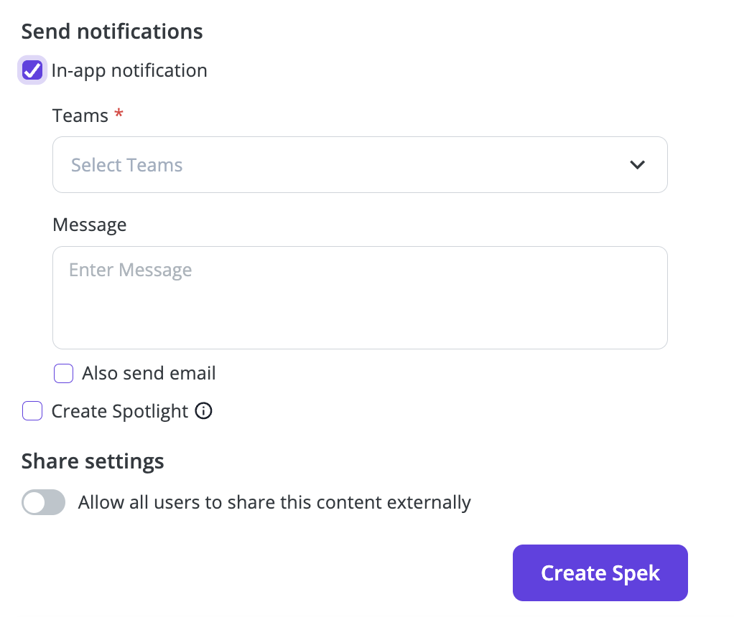734x617 pixels.
Task: Click the Create Spek button
Action: (600, 573)
